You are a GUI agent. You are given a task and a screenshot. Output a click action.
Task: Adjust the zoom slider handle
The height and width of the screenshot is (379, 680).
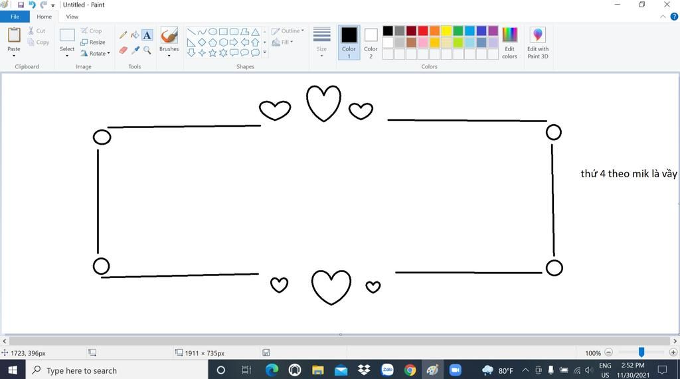[x=641, y=352]
